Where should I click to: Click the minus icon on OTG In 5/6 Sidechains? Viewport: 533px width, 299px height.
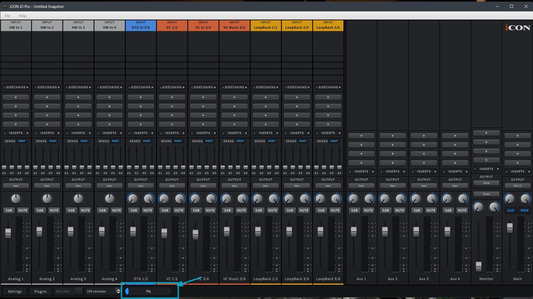coord(129,87)
